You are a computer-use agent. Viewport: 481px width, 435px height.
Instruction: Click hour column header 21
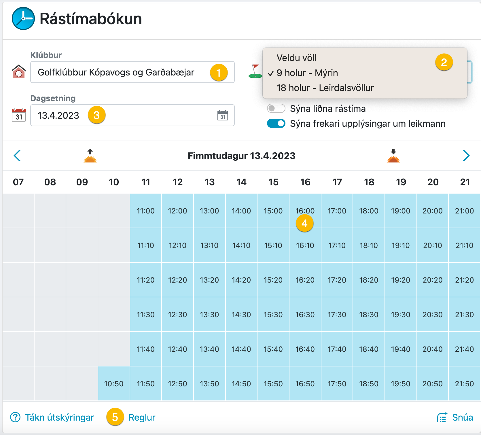point(465,182)
